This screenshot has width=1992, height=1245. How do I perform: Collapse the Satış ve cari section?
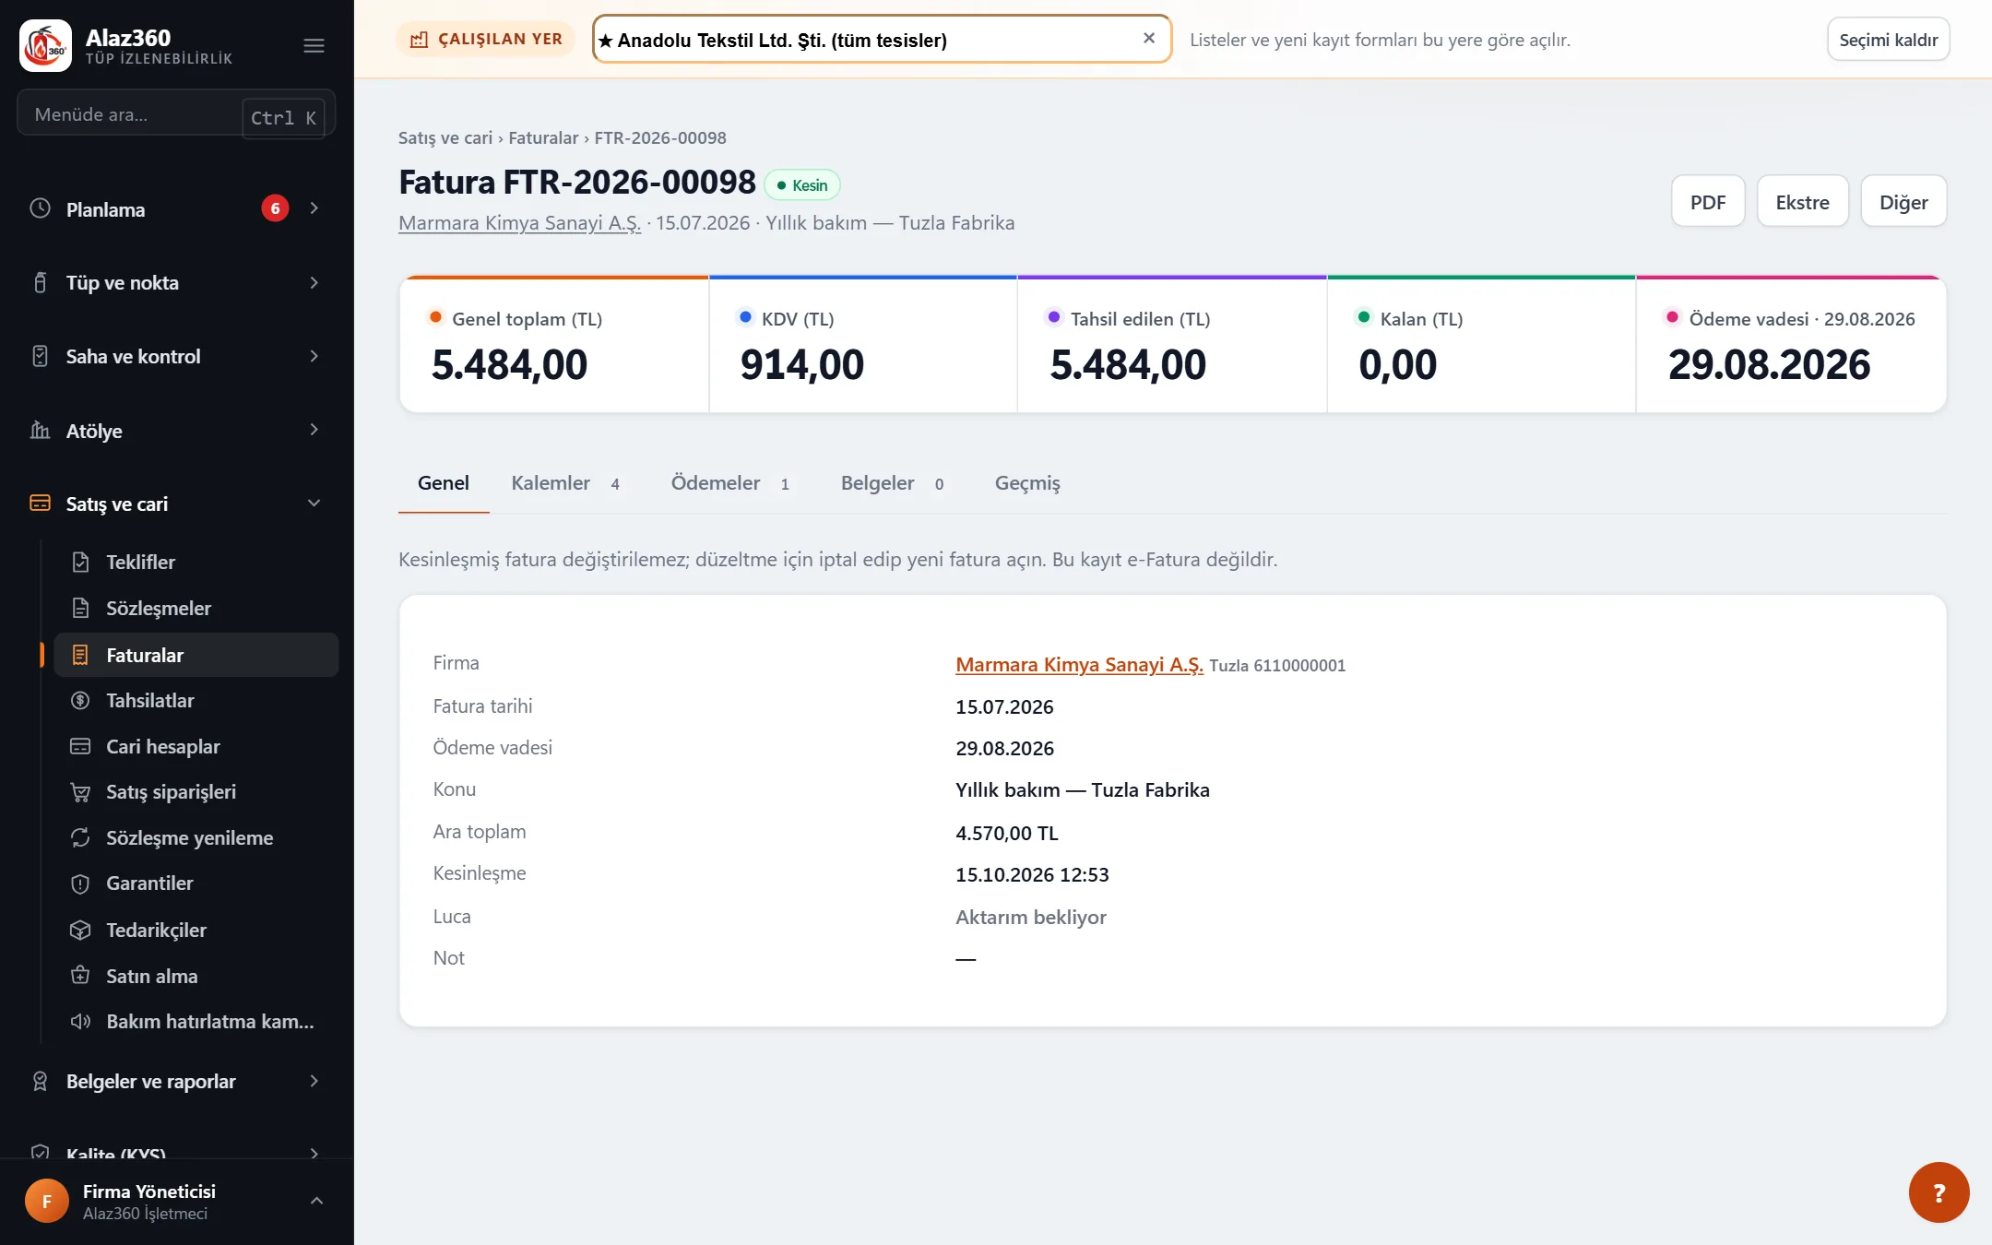point(314,504)
